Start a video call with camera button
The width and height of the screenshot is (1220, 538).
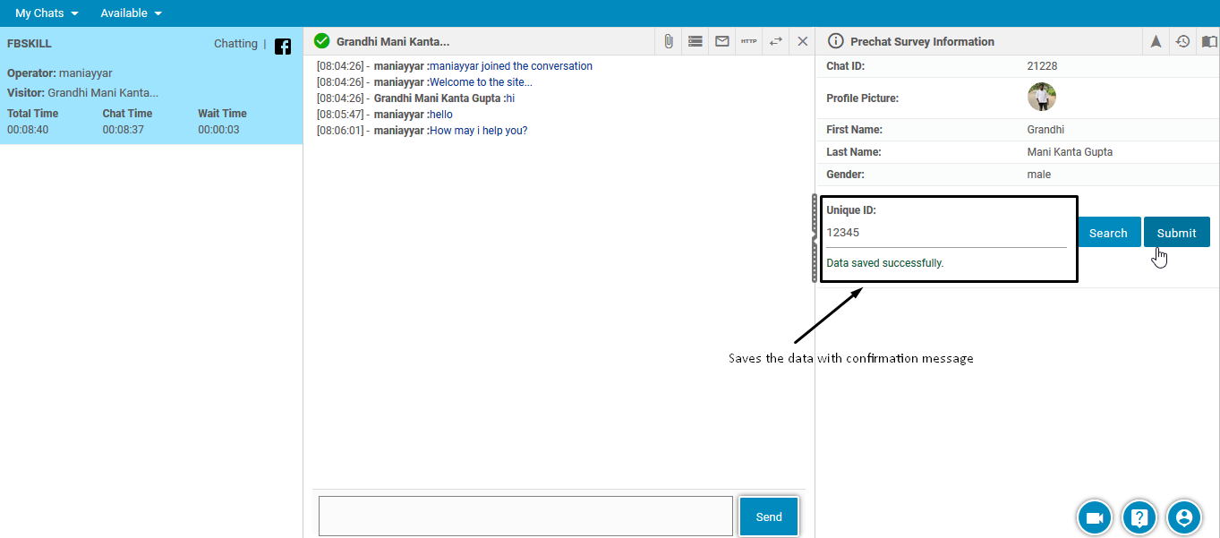click(1094, 517)
